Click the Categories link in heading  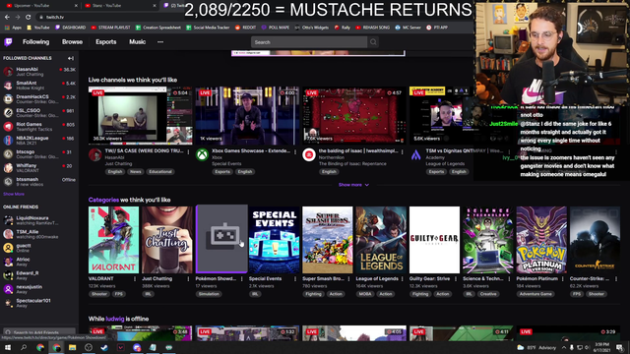[103, 200]
